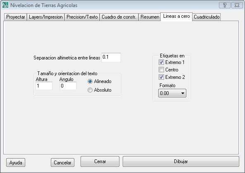Select the Alineado radio button

(90, 81)
